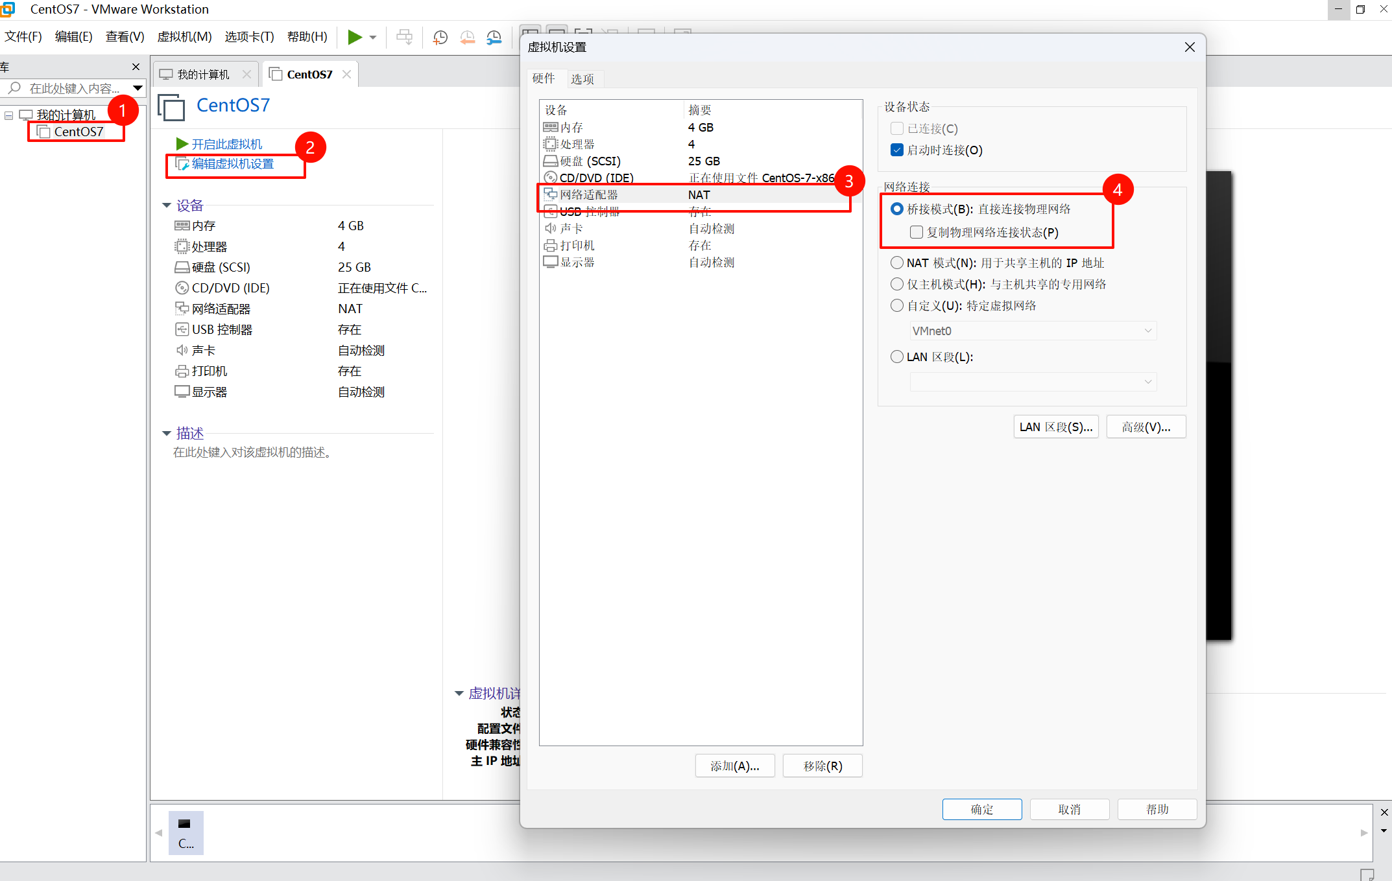Collapse the 设备 section in summary pane
Screen dimensions: 1392x881
click(x=167, y=206)
